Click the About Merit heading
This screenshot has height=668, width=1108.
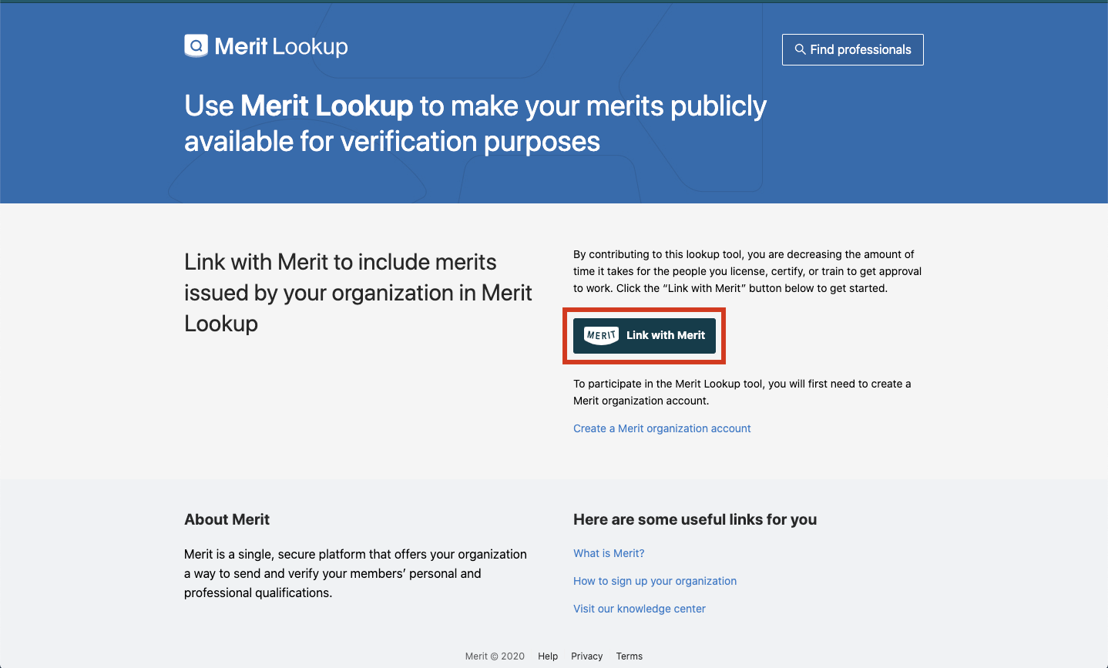[x=227, y=519]
